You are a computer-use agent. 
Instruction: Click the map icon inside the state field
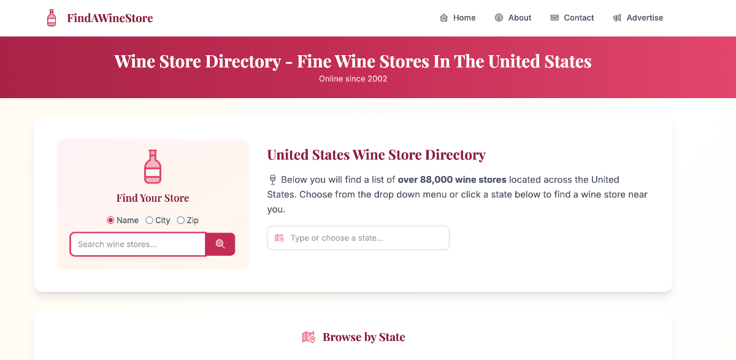[x=278, y=238]
